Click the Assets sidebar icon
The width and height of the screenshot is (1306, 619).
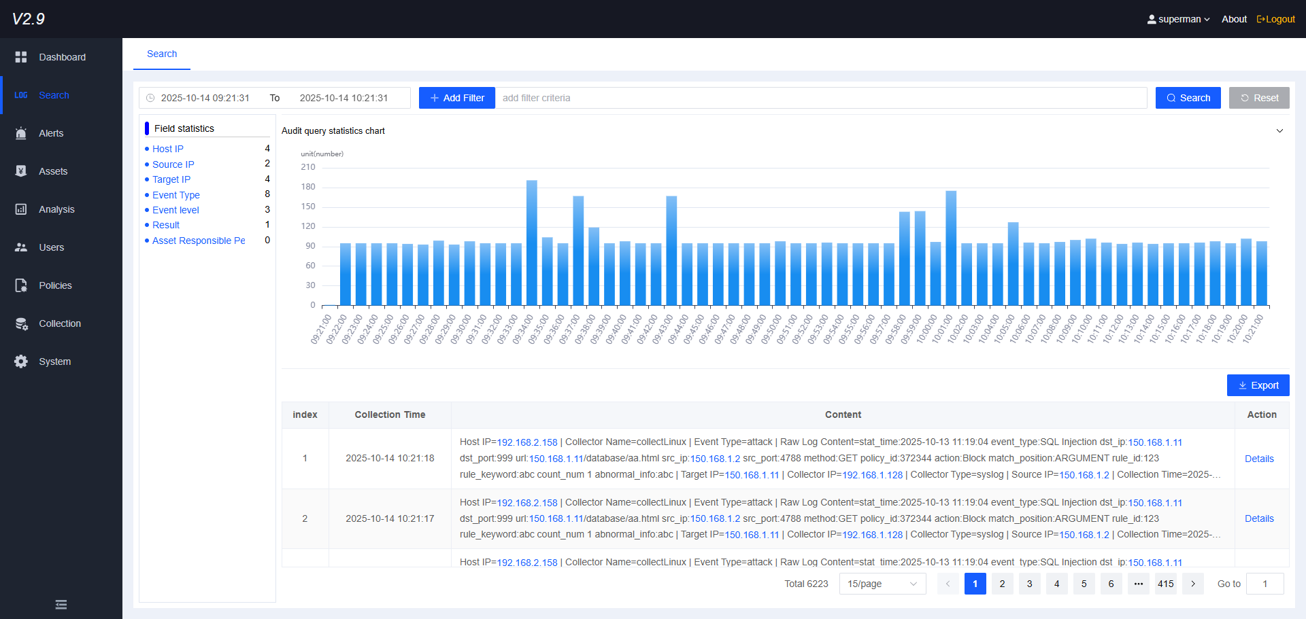(x=21, y=171)
